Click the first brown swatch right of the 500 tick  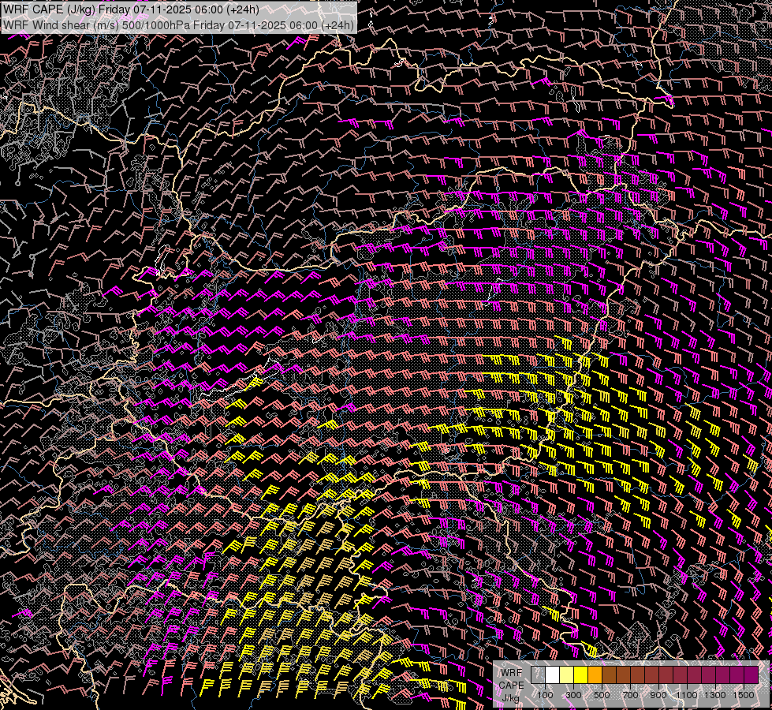(609, 674)
